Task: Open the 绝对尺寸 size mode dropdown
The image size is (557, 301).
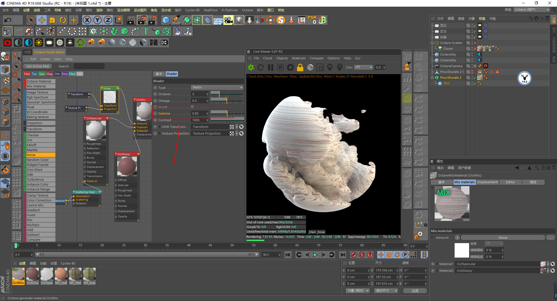Action: coord(386,291)
